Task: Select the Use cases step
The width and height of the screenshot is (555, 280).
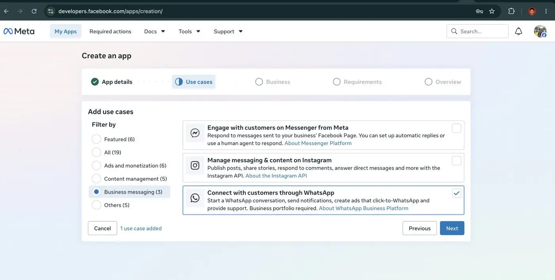Action: coord(194,82)
